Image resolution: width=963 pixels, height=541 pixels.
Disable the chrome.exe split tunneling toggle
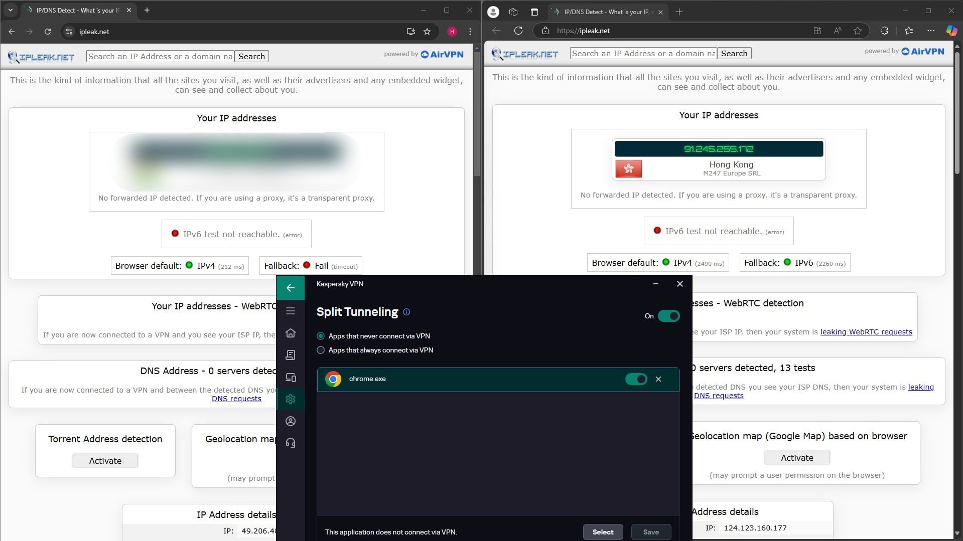click(636, 379)
